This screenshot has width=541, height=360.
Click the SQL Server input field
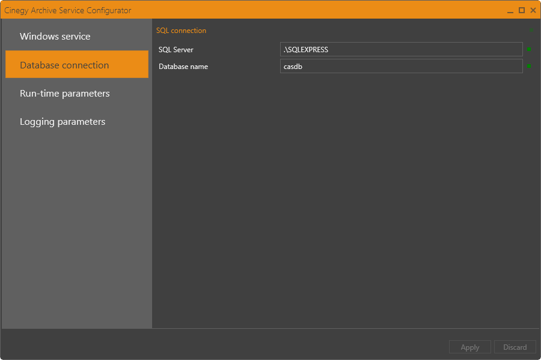[x=402, y=49]
